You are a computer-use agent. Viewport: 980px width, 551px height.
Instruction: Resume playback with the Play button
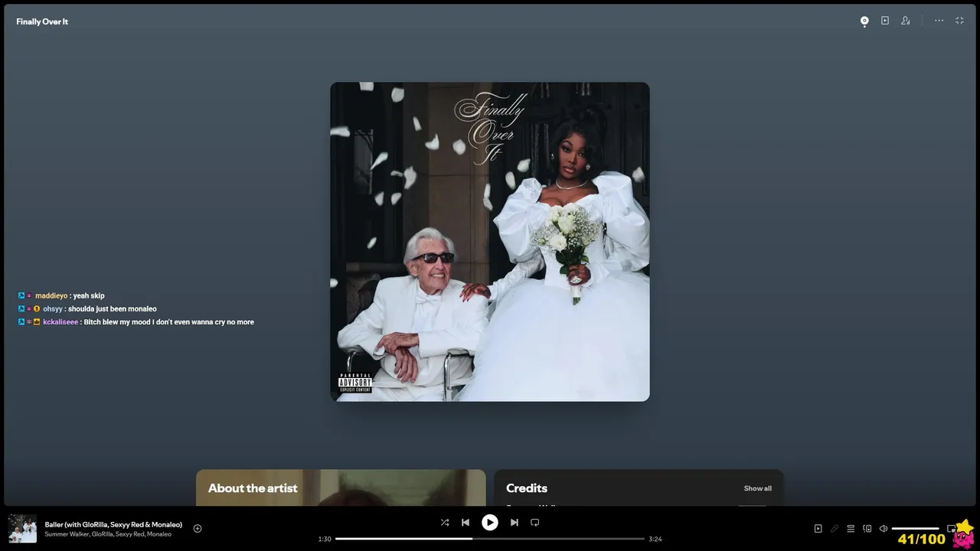[490, 523]
